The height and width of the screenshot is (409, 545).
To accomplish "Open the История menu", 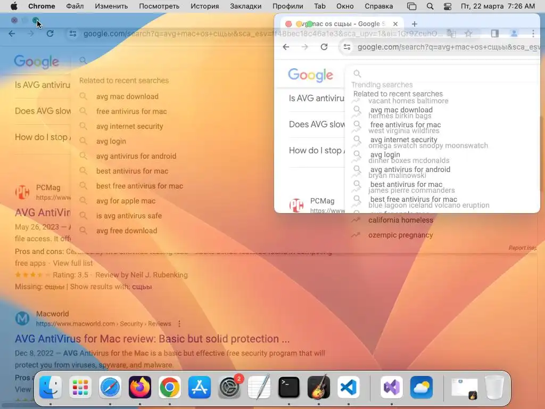I will tap(205, 6).
